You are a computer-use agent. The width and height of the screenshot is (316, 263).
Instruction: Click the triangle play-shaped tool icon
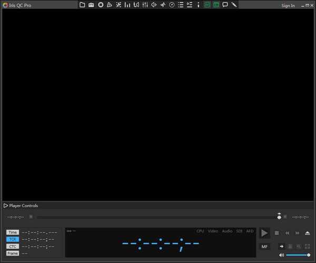pyautogui.click(x=109, y=5)
